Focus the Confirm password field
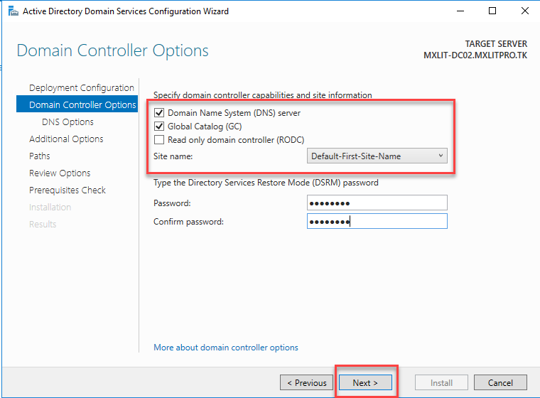Image resolution: width=540 pixels, height=398 pixels. (x=377, y=222)
